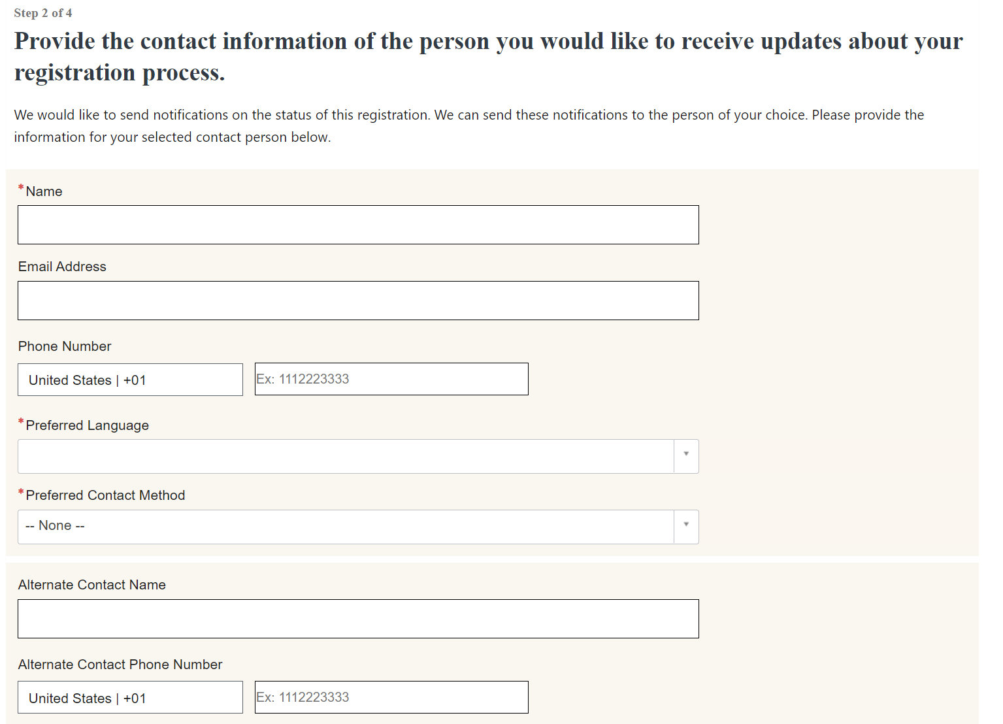Open the Preferred Contact Method dropdown
The height and width of the screenshot is (724, 1003).
tap(346, 527)
